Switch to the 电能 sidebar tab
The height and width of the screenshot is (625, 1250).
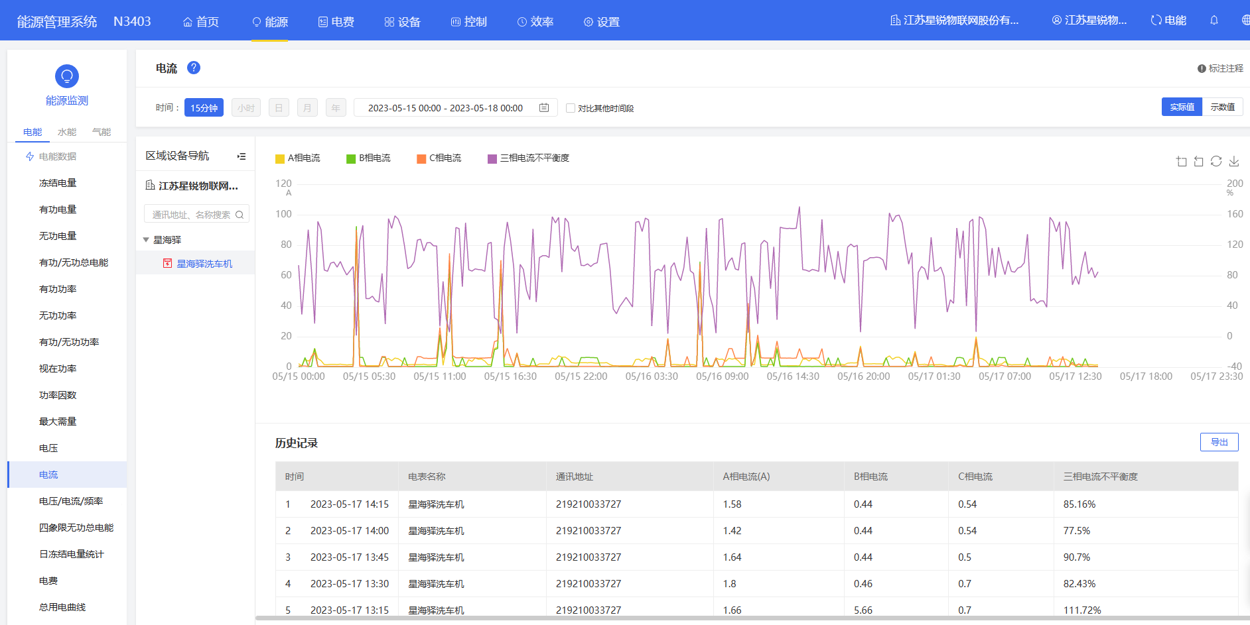33,132
